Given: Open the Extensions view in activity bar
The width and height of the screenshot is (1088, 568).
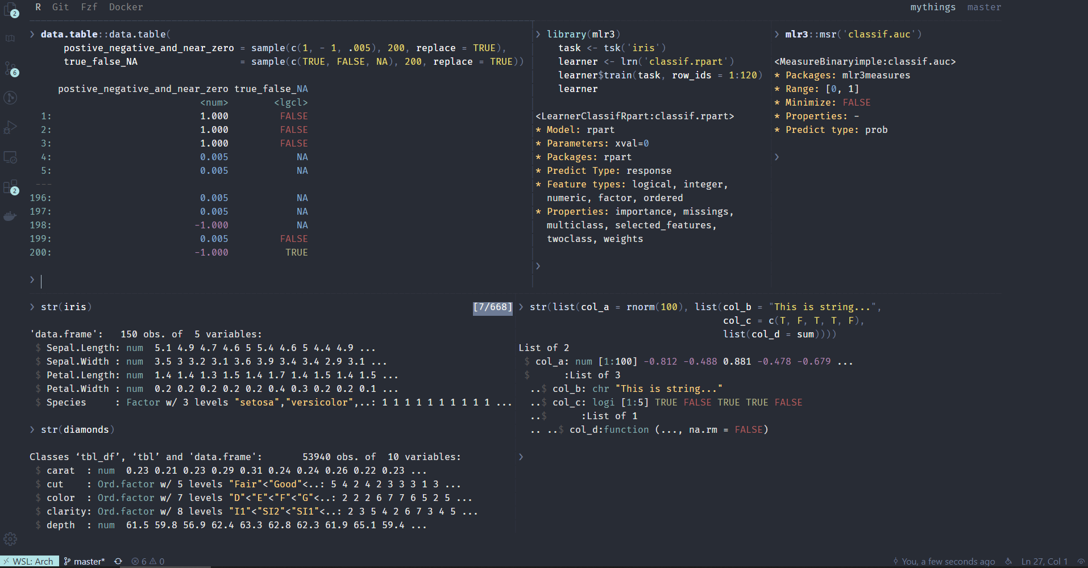Looking at the screenshot, I should tap(10, 187).
